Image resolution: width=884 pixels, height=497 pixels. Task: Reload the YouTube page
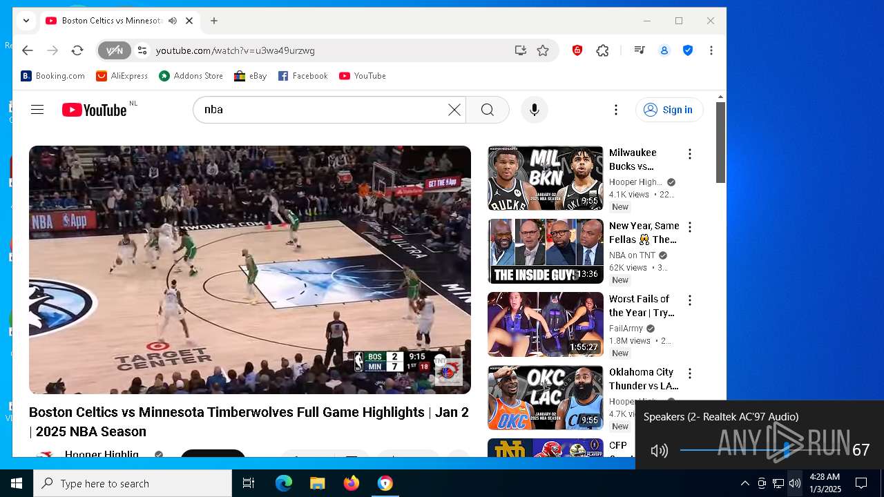[77, 50]
